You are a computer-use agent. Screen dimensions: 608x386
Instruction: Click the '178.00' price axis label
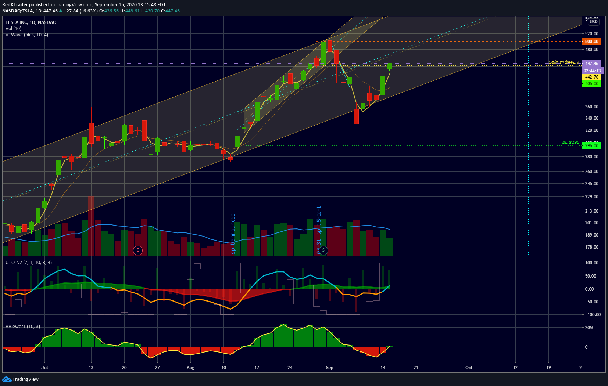(591, 247)
